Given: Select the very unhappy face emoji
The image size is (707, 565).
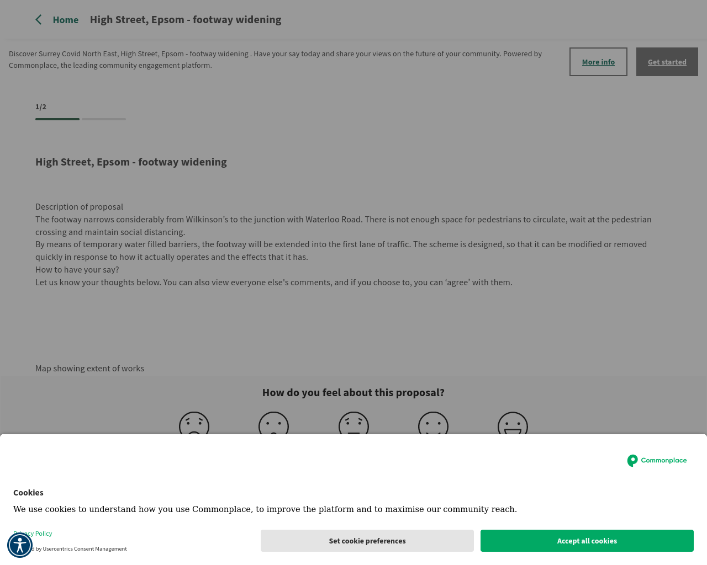Looking at the screenshot, I should 194,423.
